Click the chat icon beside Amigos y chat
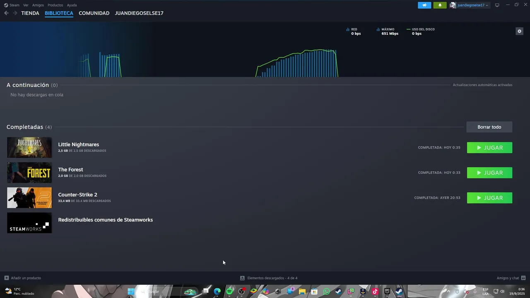The height and width of the screenshot is (298, 530). point(523,278)
